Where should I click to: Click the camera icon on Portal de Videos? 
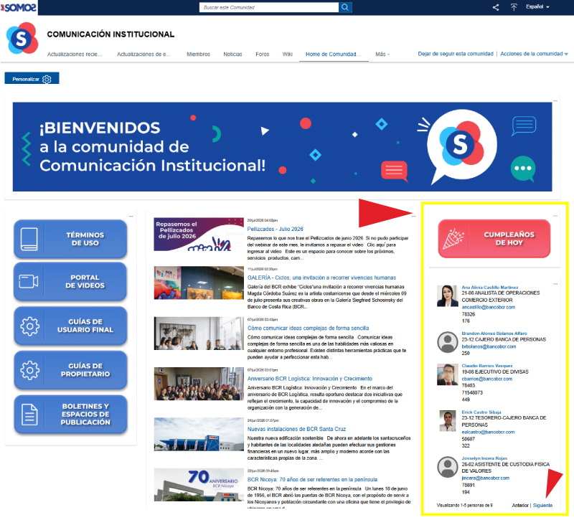[29, 281]
